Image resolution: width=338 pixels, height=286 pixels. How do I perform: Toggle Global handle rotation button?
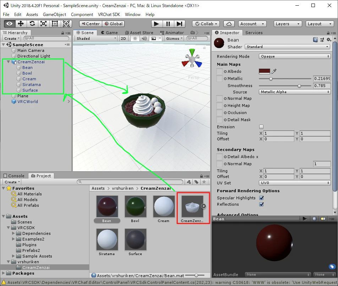[114, 24]
